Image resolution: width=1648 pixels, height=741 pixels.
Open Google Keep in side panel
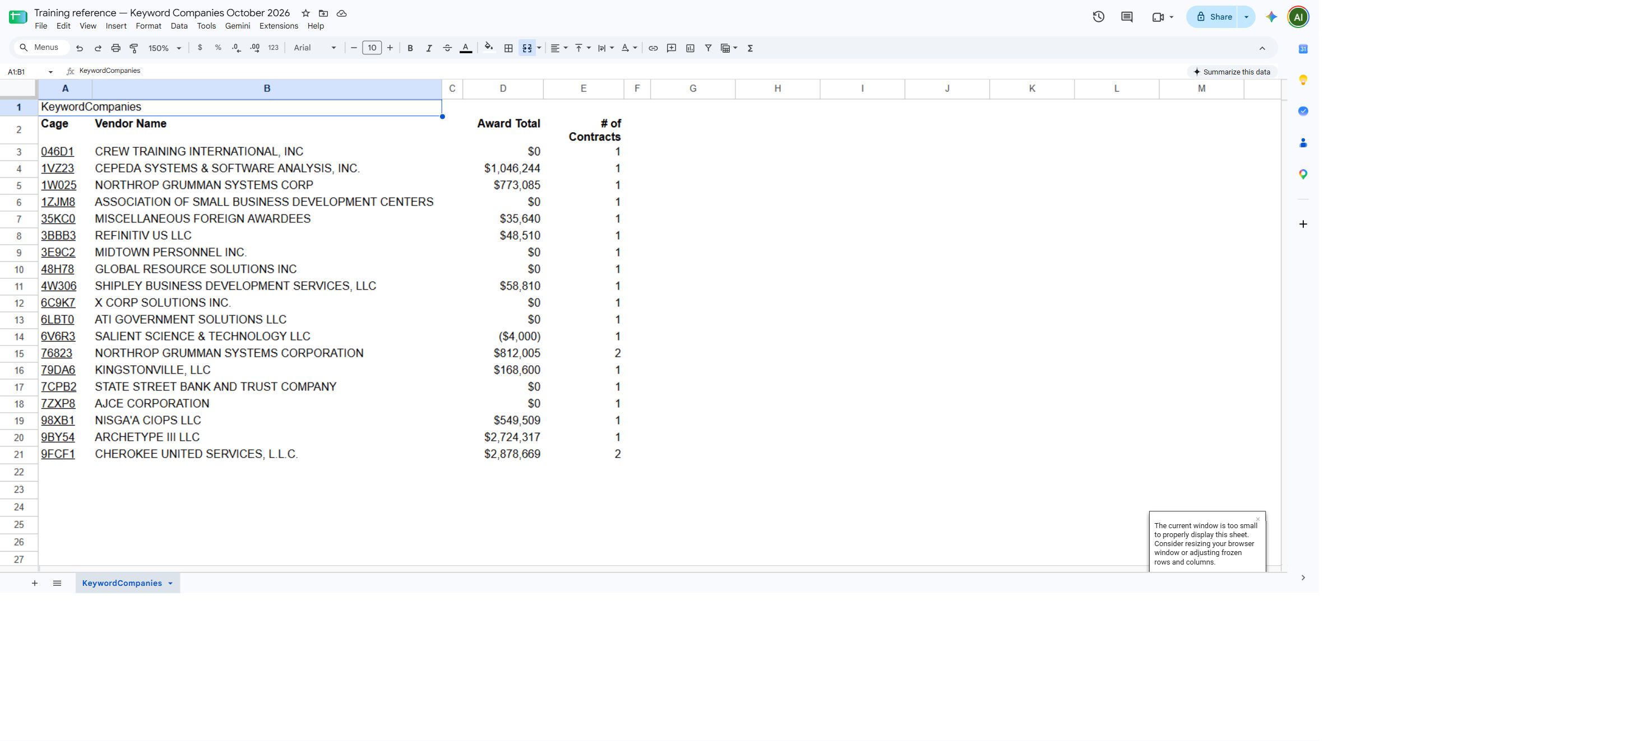1303,80
